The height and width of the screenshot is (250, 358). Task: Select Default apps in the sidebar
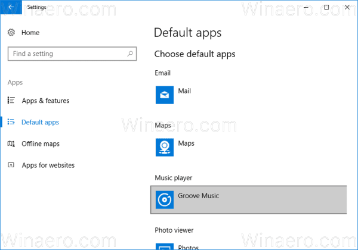click(x=40, y=122)
